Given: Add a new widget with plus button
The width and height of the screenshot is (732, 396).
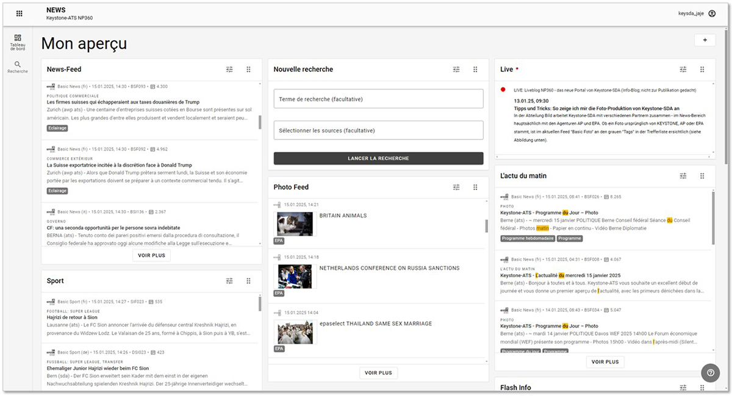Looking at the screenshot, I should click(x=705, y=40).
